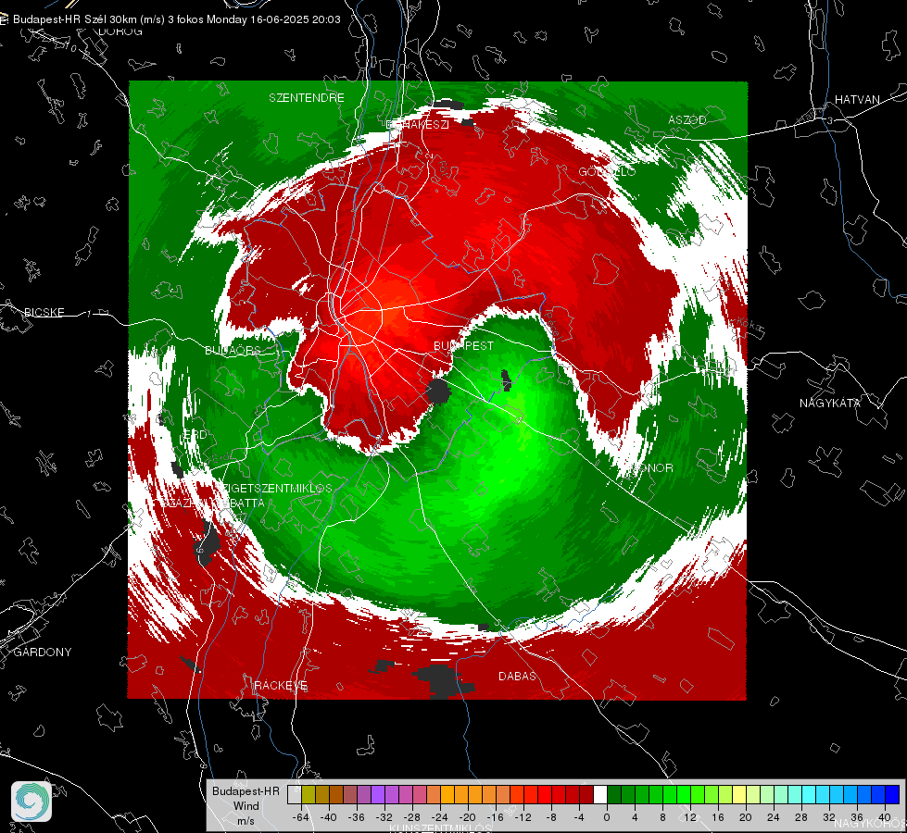Viewport: 907px width, 833px height.
Task: Click the '-12' legend scale value
Action: point(523,817)
